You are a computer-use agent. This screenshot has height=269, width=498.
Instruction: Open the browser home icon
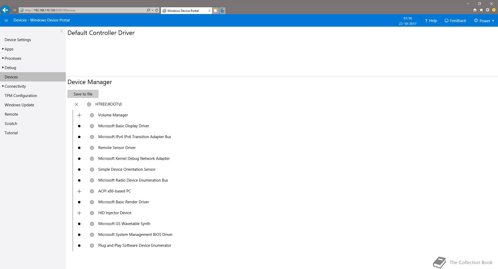point(475,10)
